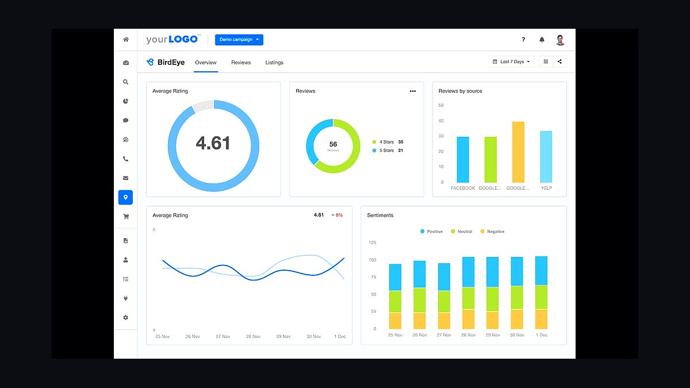Image resolution: width=690 pixels, height=388 pixels.
Task: Click the 30 Nov label in Sentiments chart
Action: click(x=517, y=335)
